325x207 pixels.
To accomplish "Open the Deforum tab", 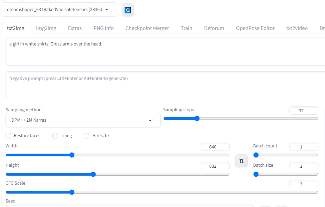I will [214, 28].
